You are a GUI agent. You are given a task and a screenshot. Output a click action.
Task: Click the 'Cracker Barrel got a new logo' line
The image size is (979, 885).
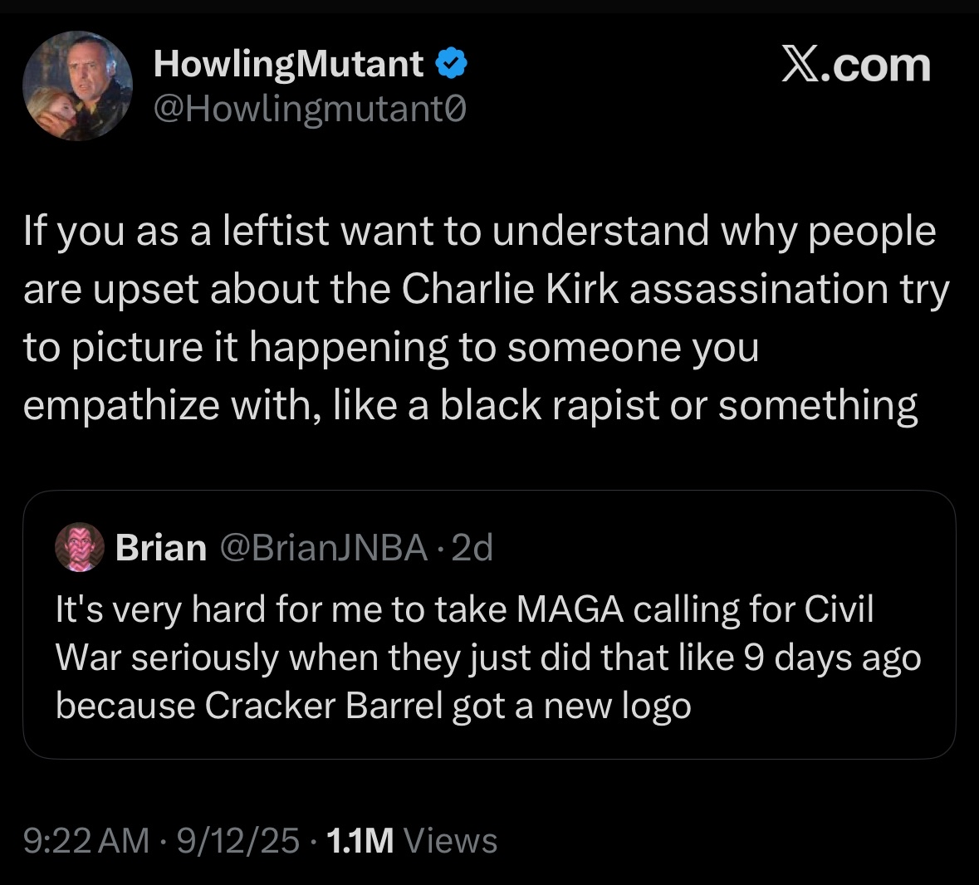click(373, 706)
